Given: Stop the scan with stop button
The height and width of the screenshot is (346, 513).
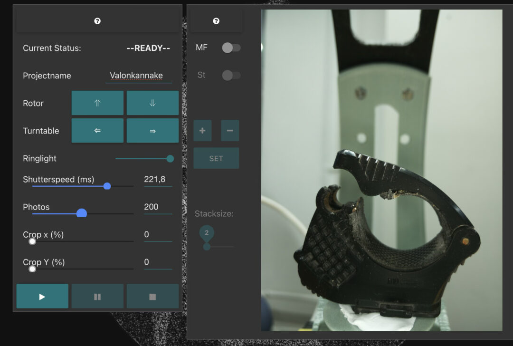Looking at the screenshot, I should [x=152, y=297].
